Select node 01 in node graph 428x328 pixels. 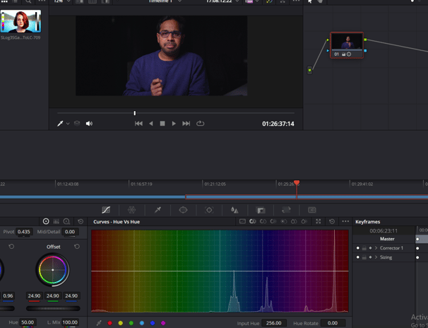[x=347, y=45]
